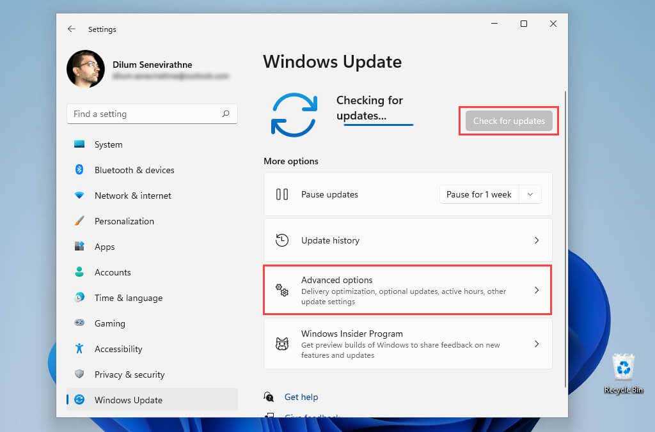This screenshot has width=655, height=432.
Task: Open Gaming settings
Action: (152, 323)
